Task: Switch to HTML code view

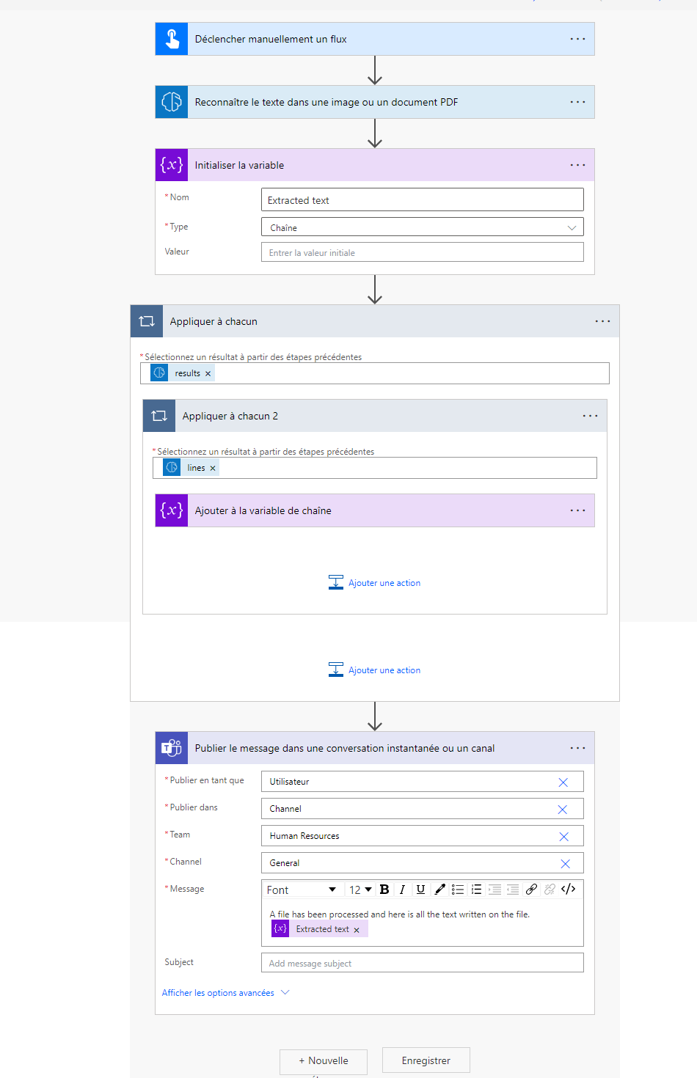Action: point(569,890)
